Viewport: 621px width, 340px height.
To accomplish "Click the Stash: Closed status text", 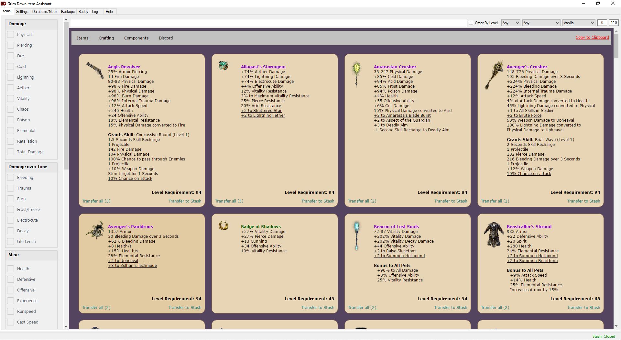I will tap(604, 336).
